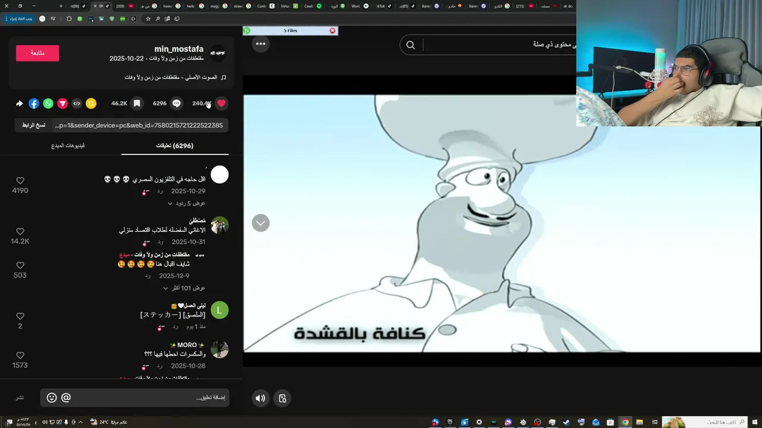Click the copy link button
Viewport: 762px width, 428px height.
(33, 125)
